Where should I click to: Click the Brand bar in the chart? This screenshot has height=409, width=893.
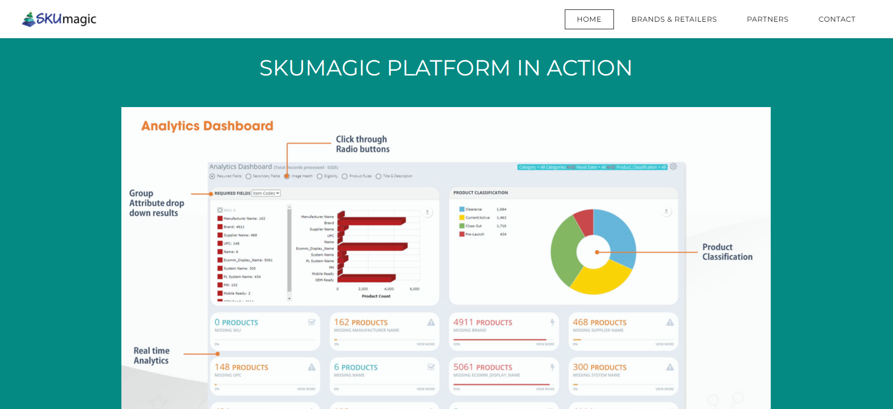(x=371, y=221)
